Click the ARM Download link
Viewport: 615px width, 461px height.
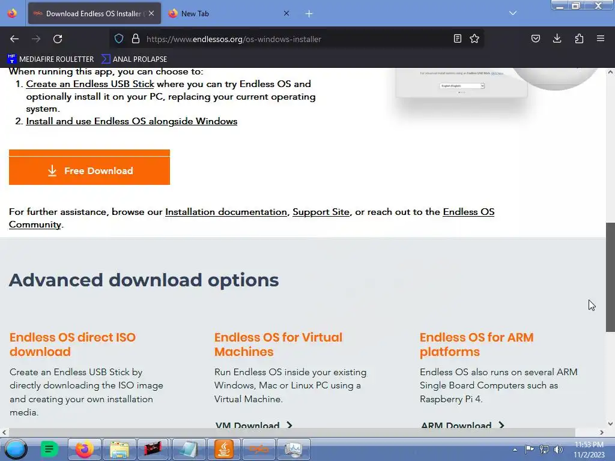462,424
